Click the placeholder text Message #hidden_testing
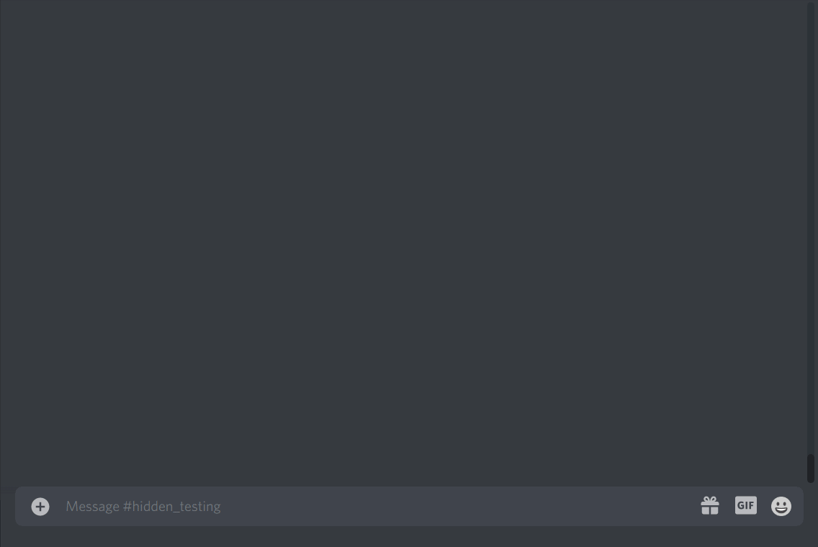 143,506
